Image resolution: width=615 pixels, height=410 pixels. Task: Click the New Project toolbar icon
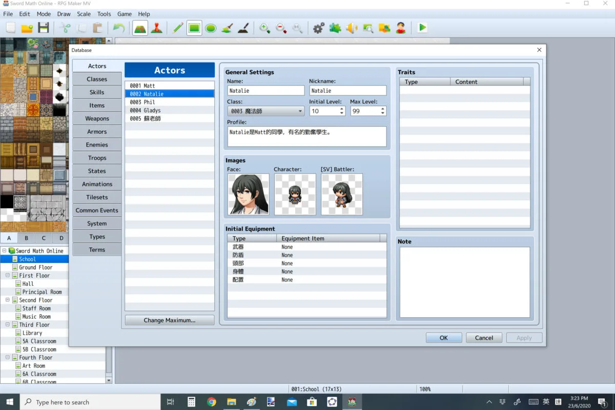click(10, 28)
